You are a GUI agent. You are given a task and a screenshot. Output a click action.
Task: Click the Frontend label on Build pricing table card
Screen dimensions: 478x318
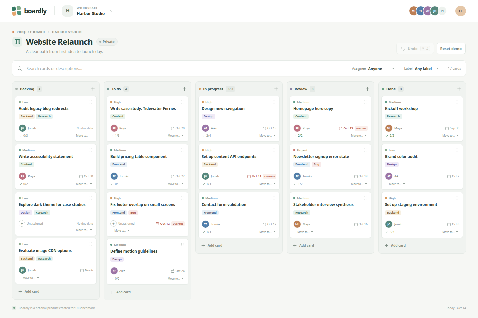click(119, 164)
